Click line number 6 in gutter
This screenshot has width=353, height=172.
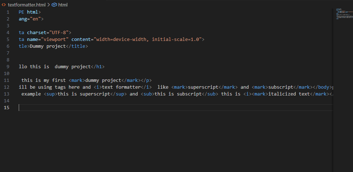(8, 46)
